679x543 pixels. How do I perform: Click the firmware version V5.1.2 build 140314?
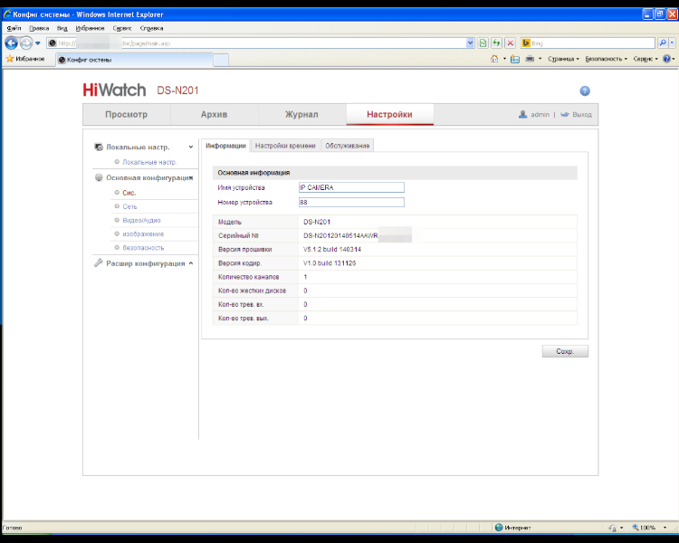(332, 250)
